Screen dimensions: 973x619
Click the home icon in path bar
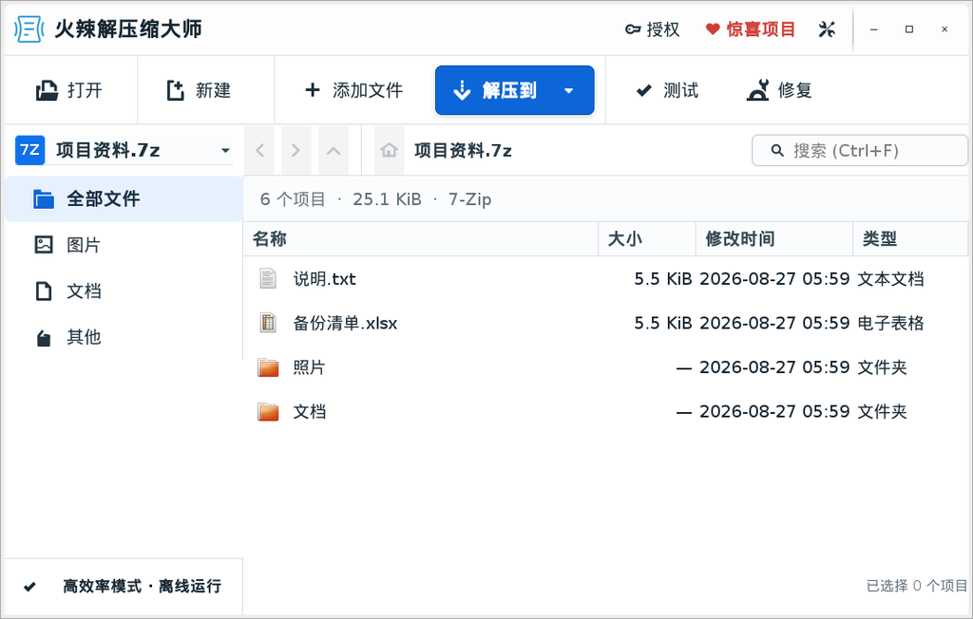point(389,150)
